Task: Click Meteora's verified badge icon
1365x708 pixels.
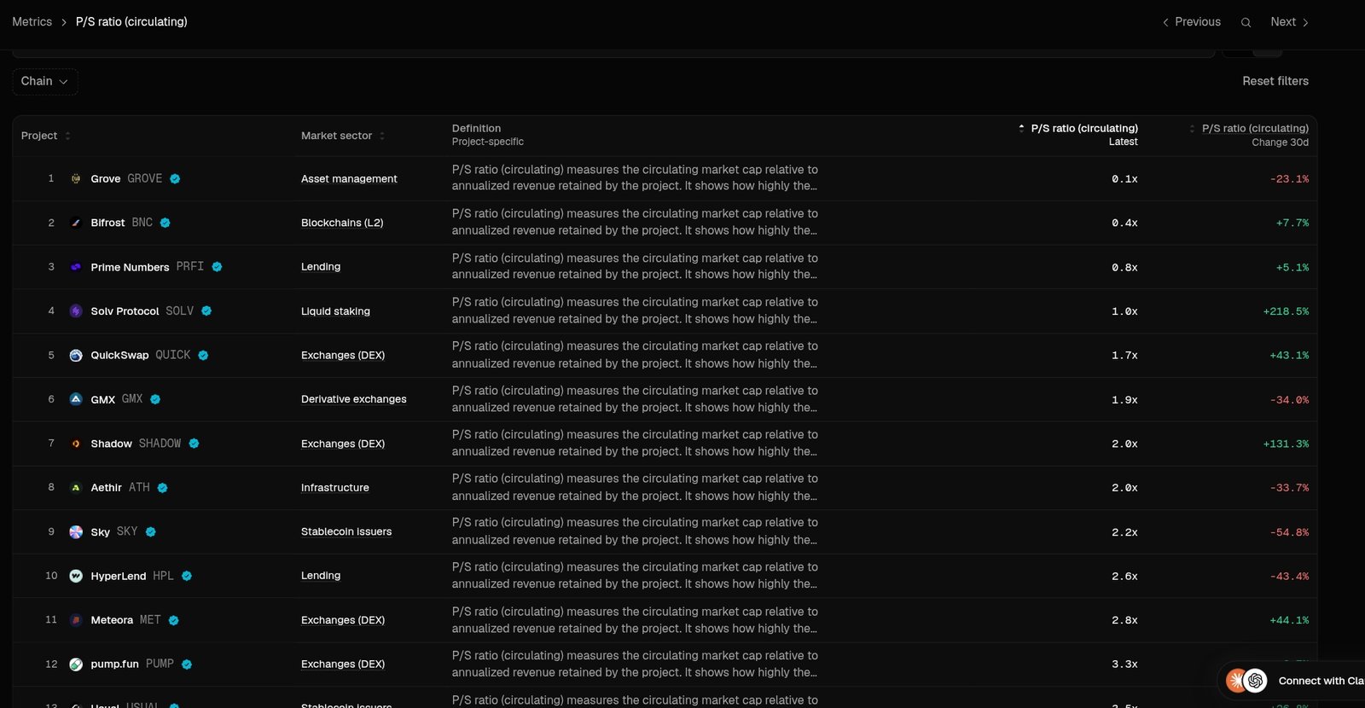Action: (173, 620)
